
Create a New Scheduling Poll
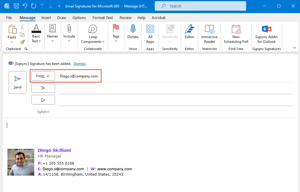[236, 34]
